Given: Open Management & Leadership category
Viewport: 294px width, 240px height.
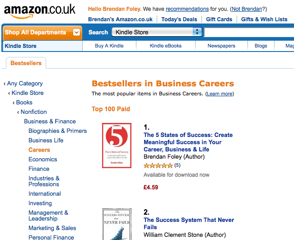Looking at the screenshot, I should (x=48, y=216).
